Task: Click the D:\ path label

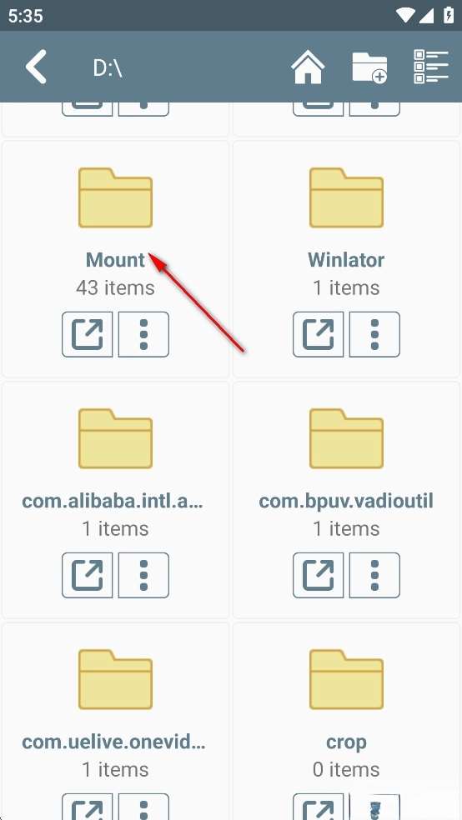Action: point(108,67)
